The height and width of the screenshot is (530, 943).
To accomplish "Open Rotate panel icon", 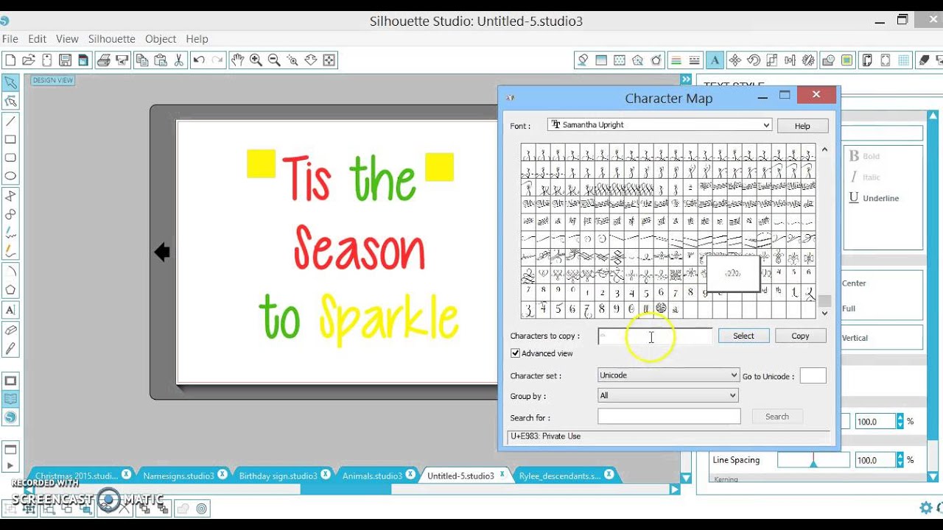I will click(753, 60).
